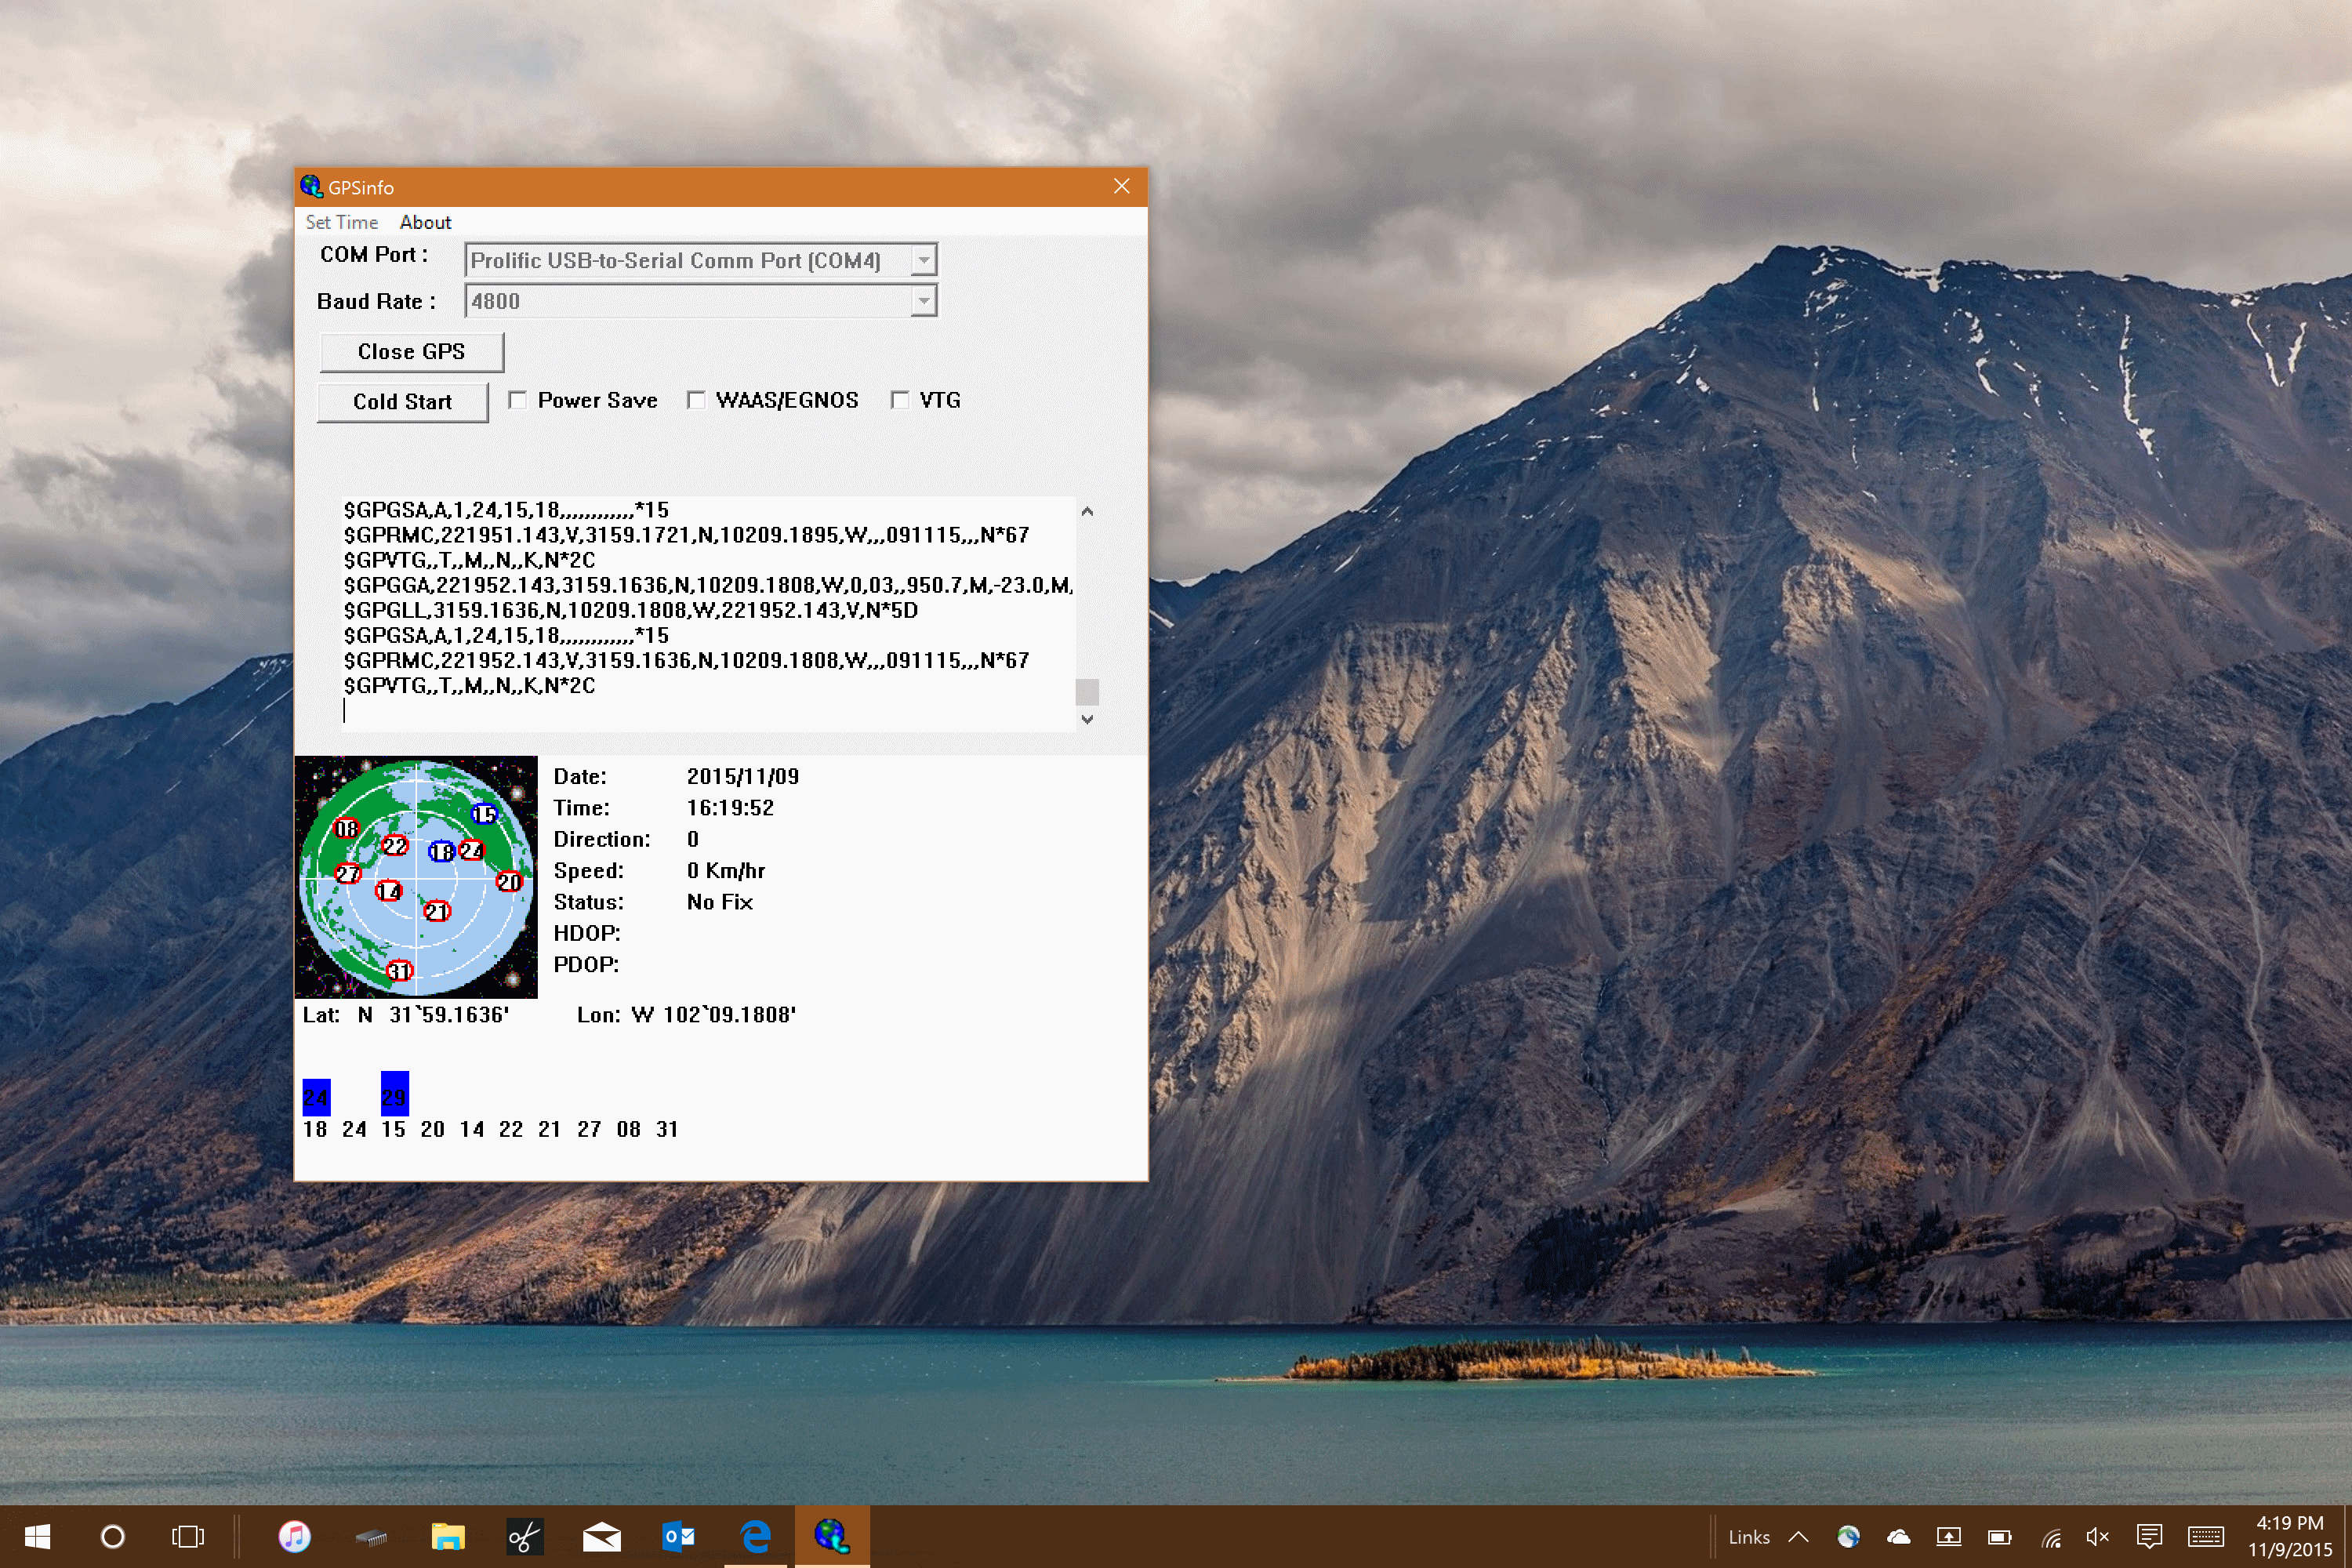Screen dimensions: 2352x1568
Task: Expand COM Port dropdown
Action: coord(924,261)
